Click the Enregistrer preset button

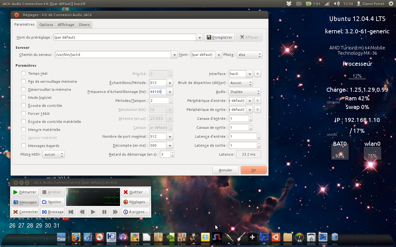220,37
